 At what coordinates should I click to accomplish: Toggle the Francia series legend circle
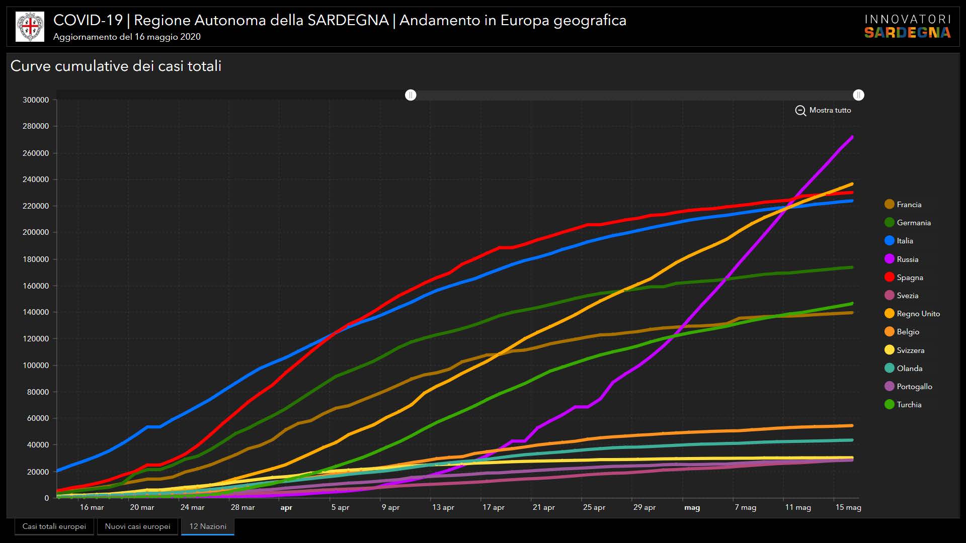(x=889, y=204)
